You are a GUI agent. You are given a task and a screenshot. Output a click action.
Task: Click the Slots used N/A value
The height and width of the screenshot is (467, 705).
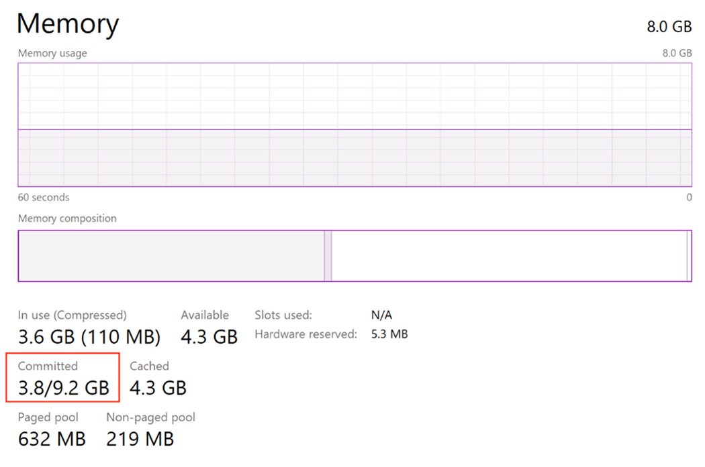pyautogui.click(x=380, y=314)
